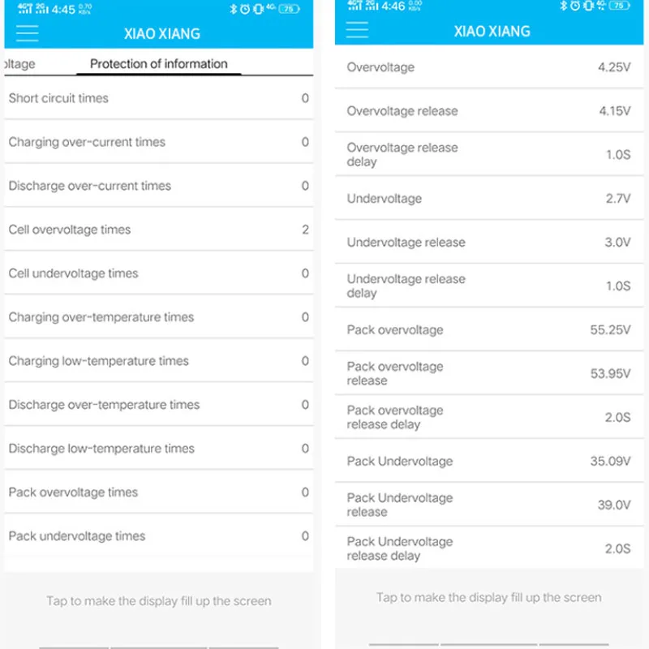Open hamburger menu on right phone screen
This screenshot has width=649, height=649.
(357, 30)
